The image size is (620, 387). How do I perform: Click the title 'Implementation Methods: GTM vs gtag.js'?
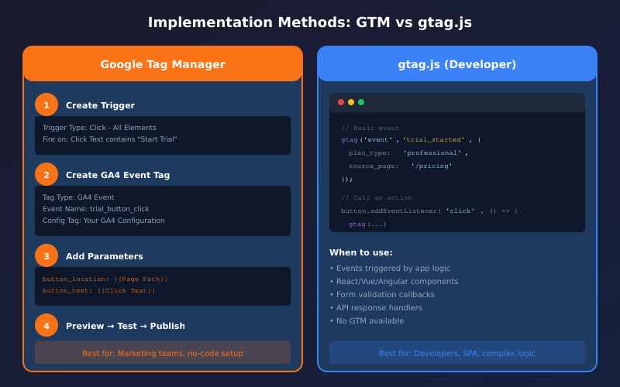pos(310,22)
